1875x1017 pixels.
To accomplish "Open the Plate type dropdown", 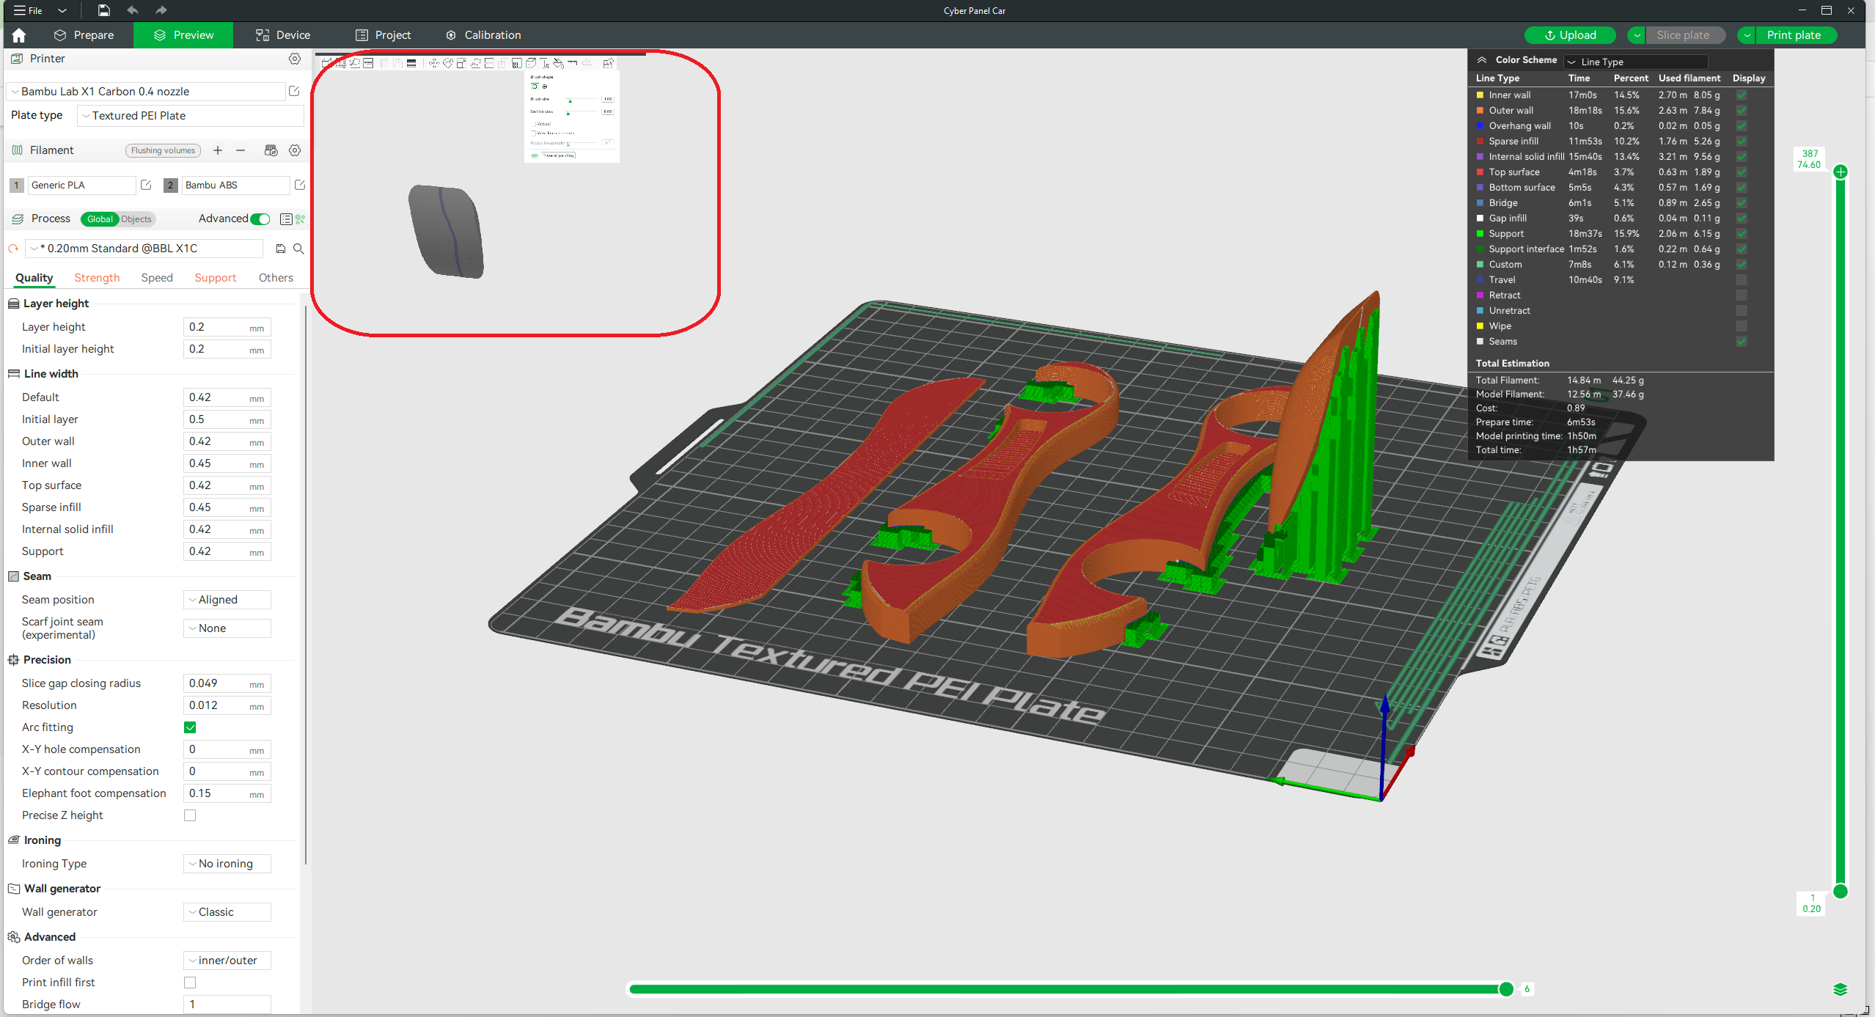I will point(190,116).
